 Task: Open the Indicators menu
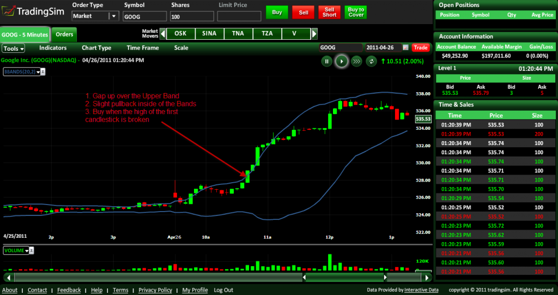pos(53,48)
